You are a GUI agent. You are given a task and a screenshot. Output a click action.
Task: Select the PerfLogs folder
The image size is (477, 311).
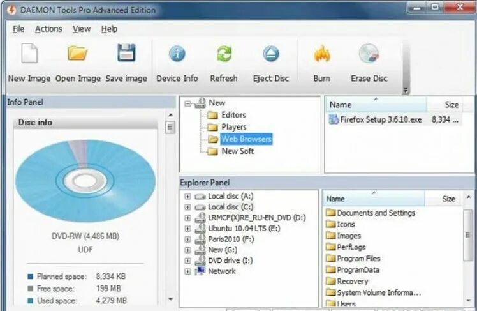click(351, 247)
